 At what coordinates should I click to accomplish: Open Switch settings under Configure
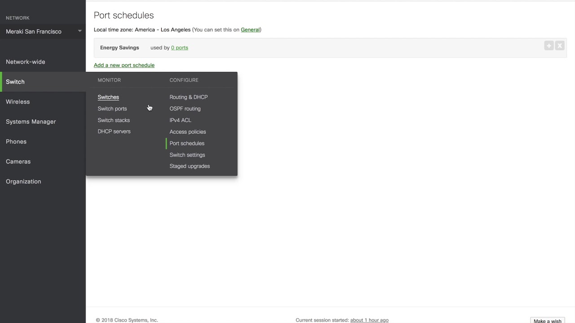pyautogui.click(x=187, y=155)
